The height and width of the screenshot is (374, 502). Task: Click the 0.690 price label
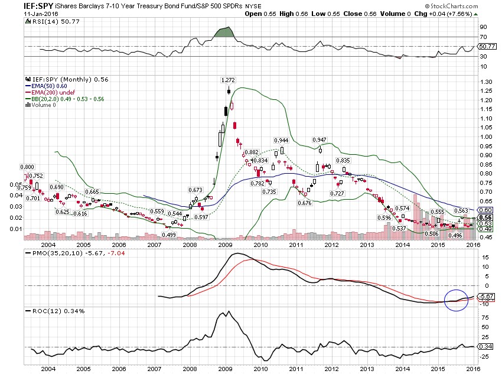click(x=57, y=187)
